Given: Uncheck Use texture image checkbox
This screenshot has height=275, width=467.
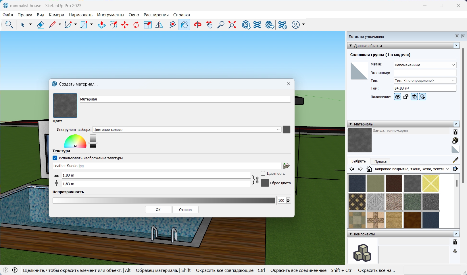Looking at the screenshot, I should [55, 158].
